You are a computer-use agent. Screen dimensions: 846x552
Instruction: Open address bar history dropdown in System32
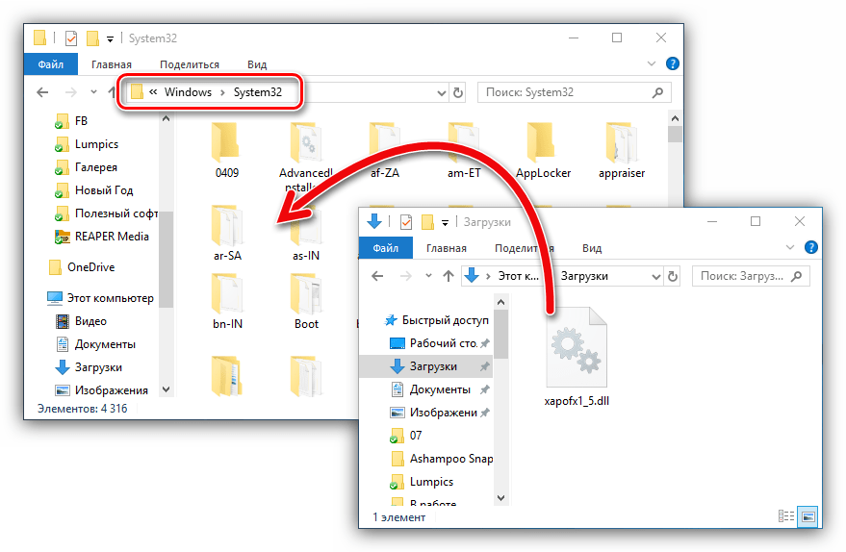[x=441, y=92]
